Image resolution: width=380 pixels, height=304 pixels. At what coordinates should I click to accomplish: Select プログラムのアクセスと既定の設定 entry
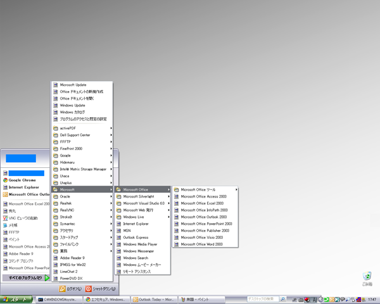[x=82, y=119]
